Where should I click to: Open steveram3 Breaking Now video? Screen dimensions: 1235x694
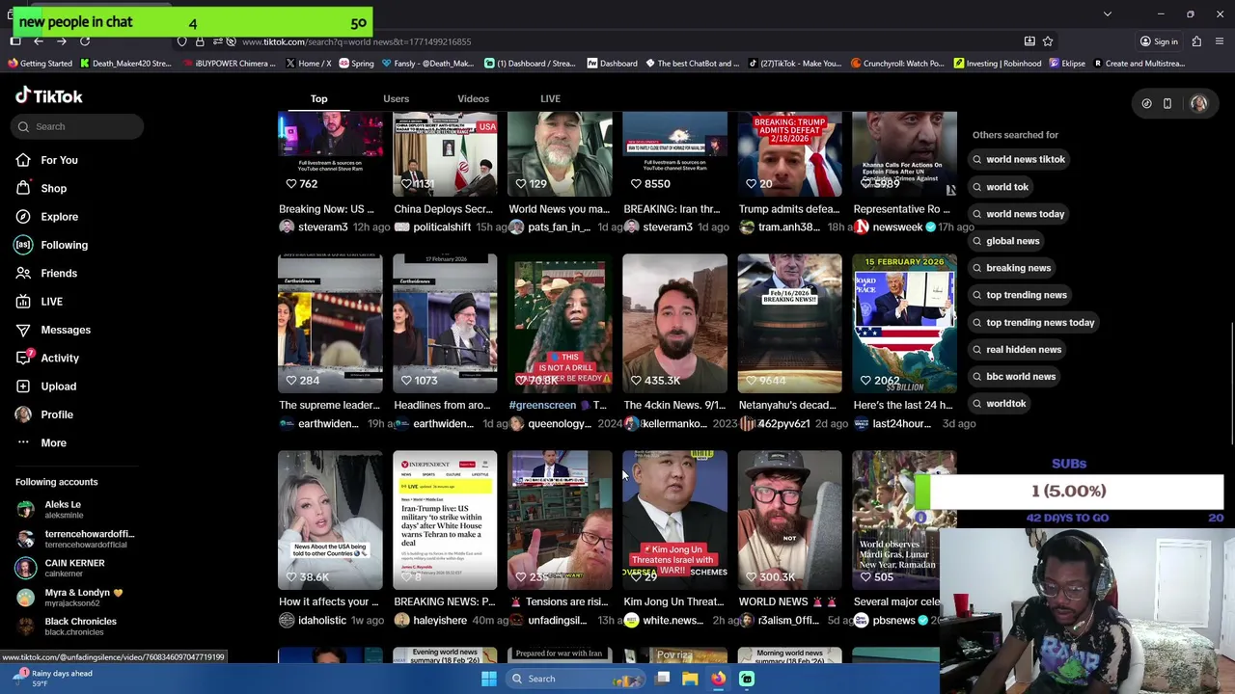(330, 154)
